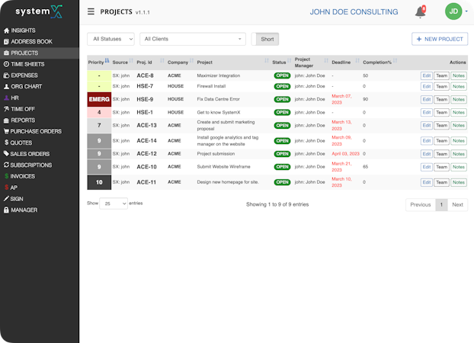The height and width of the screenshot is (343, 474).
Task: Select page 1 in pagination
Action: pos(441,205)
